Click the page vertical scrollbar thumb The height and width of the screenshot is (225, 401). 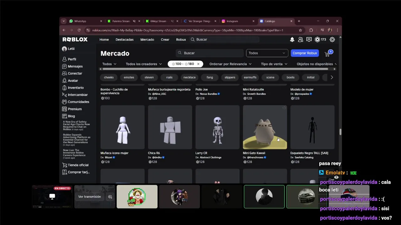point(340,132)
